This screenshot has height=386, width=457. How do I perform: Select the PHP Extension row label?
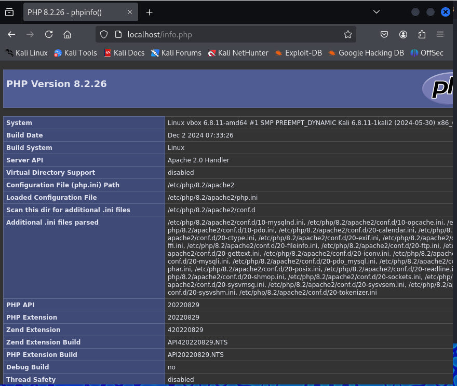[x=32, y=318]
